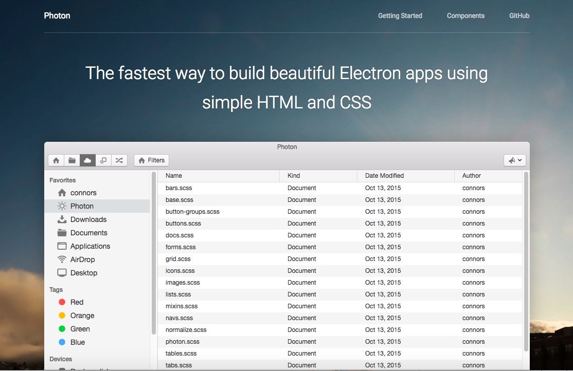The image size is (573, 371).
Task: Click the Filters button
Action: pyautogui.click(x=152, y=160)
